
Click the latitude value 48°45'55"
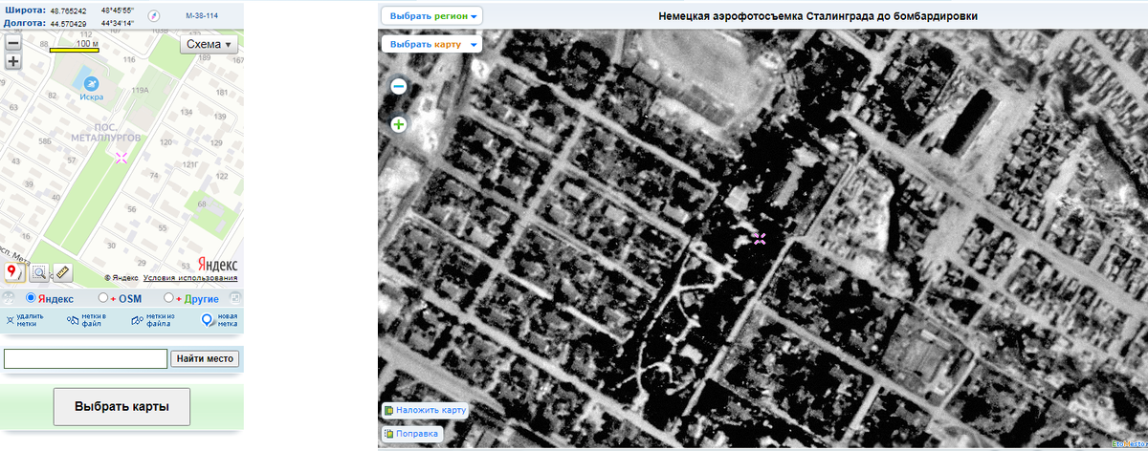(117, 10)
